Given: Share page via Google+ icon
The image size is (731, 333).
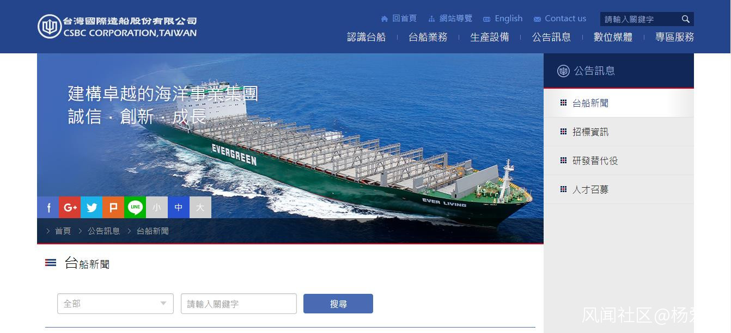Looking at the screenshot, I should (70, 207).
